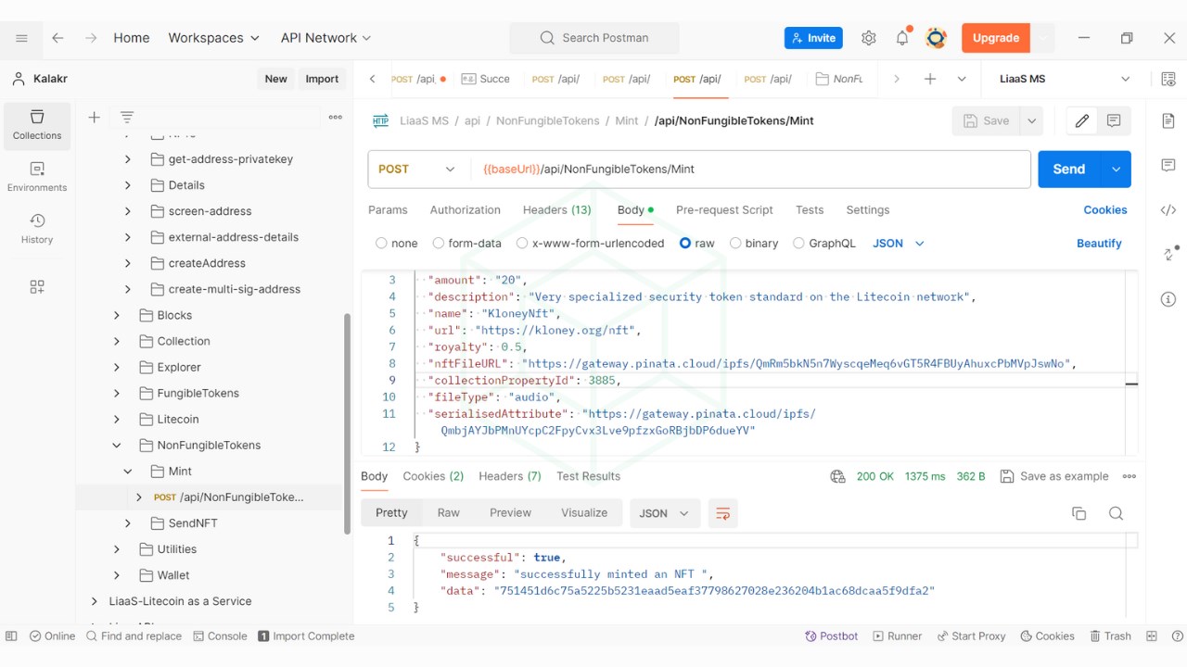This screenshot has width=1187, height=667.
Task: Collapse the NonFungibleTokens folder
Action: (117, 446)
